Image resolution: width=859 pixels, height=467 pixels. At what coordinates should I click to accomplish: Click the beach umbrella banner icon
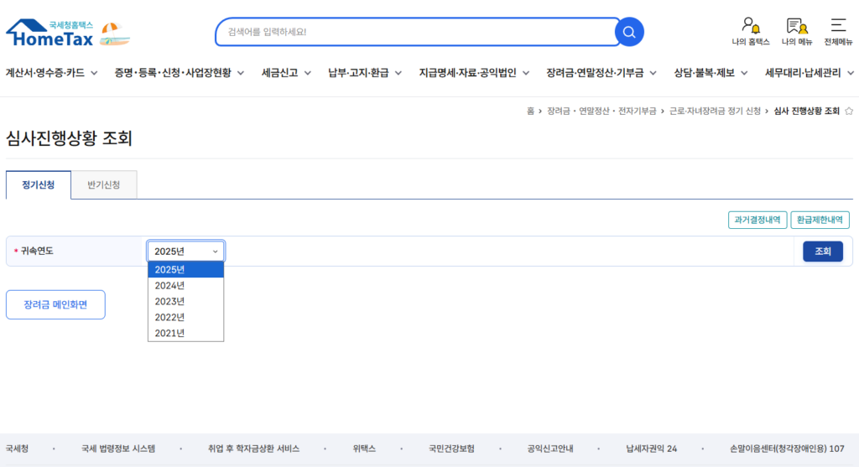click(115, 34)
